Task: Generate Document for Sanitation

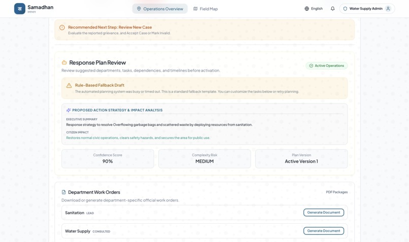Action: click(323, 213)
